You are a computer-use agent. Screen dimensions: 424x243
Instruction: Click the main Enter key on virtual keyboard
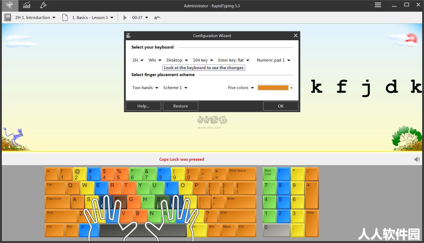click(x=241, y=202)
